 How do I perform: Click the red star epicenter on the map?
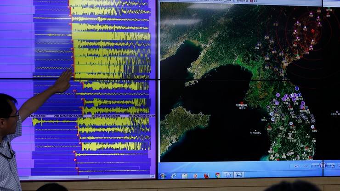tap(313, 31)
